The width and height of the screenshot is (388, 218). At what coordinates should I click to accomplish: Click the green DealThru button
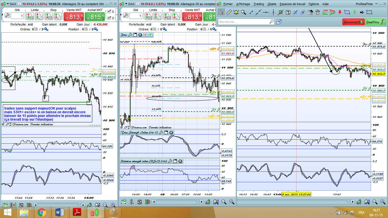[375, 22]
